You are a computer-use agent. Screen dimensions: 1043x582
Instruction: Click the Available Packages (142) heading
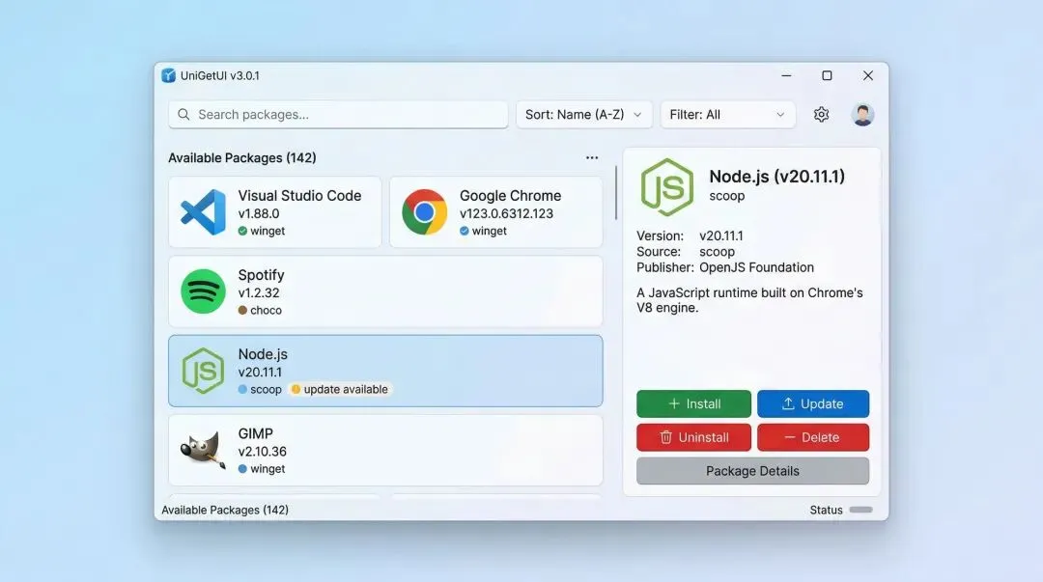[x=242, y=157]
